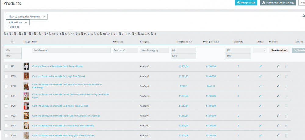The image size is (305, 140).
Task: Sort by the Quantity column header
Action: [x=238, y=42]
